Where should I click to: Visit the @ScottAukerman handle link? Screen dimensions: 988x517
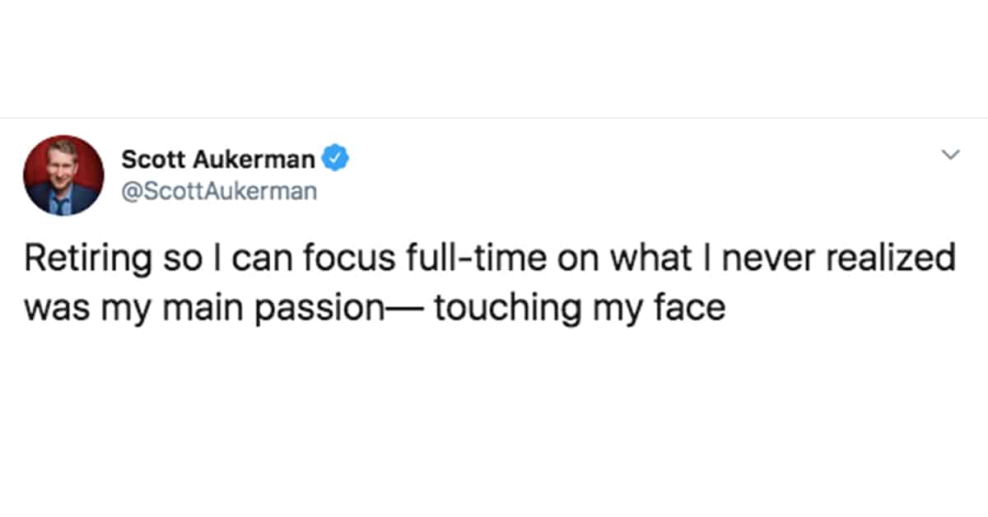(x=218, y=191)
